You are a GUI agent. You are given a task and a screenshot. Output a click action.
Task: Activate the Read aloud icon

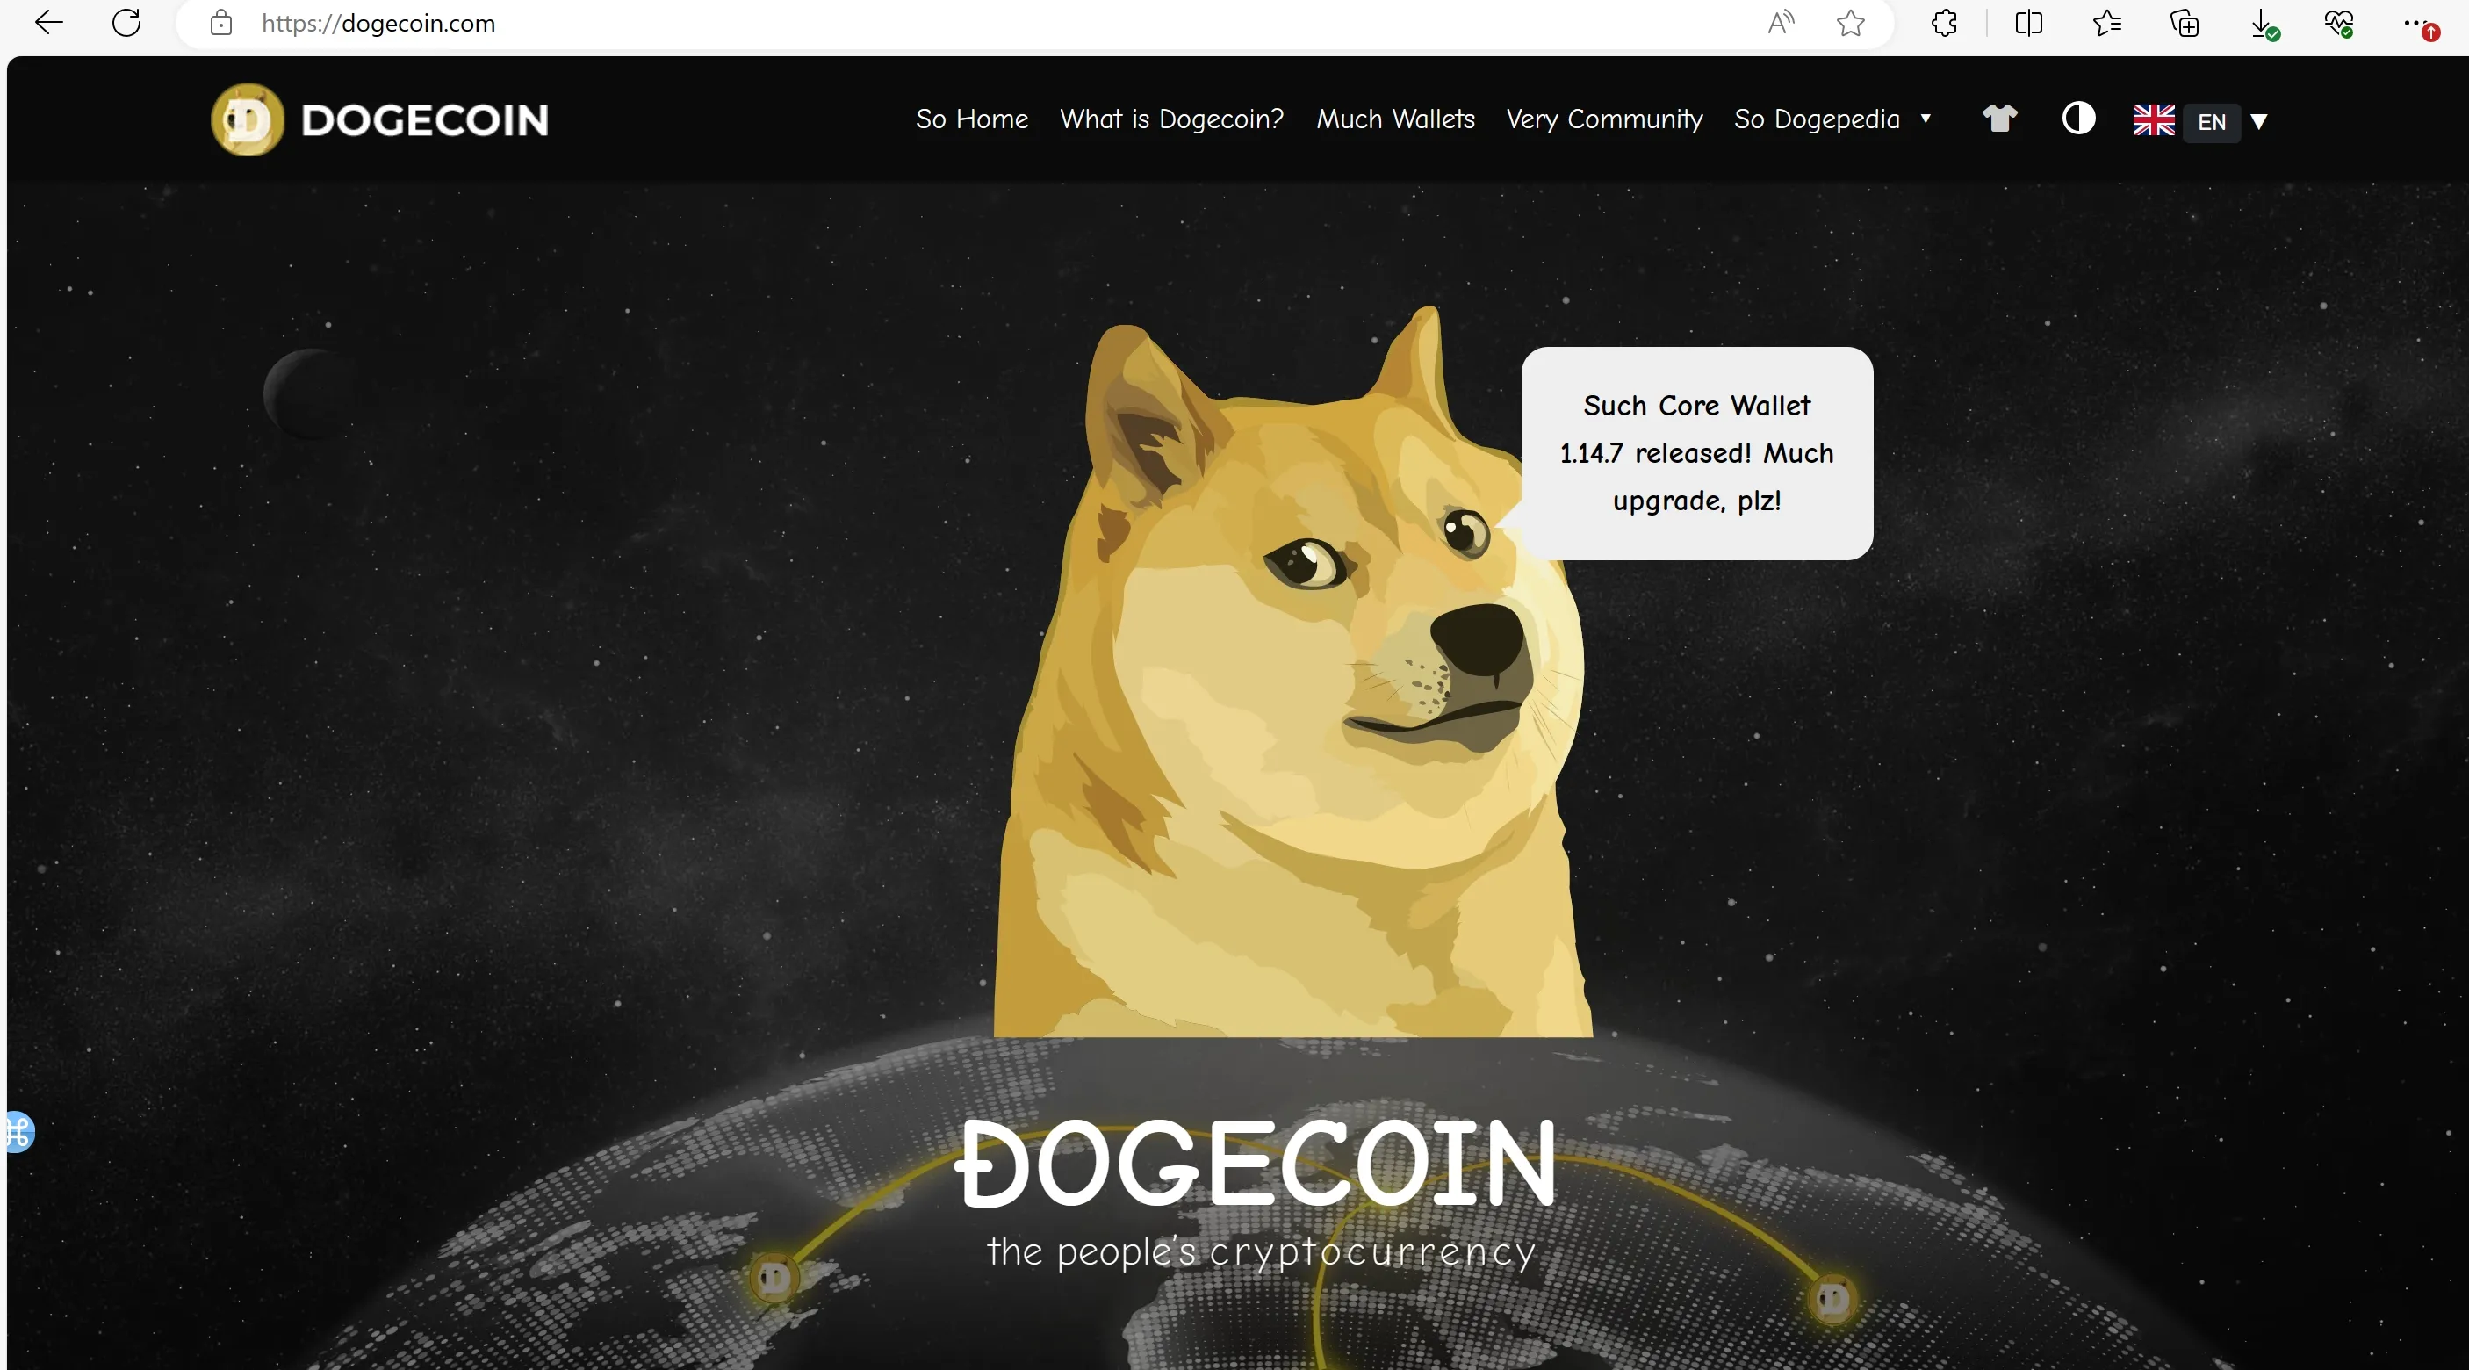(1781, 23)
